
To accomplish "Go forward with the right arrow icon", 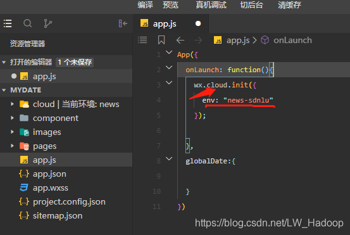I will pyautogui.click(x=198, y=40).
